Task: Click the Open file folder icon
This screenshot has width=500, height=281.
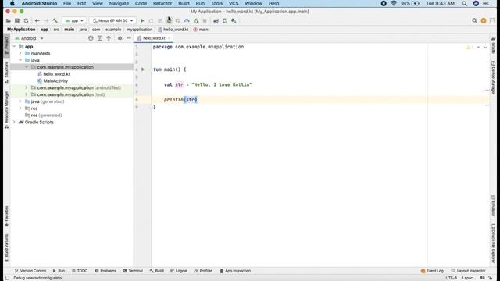Action: pos(9,21)
